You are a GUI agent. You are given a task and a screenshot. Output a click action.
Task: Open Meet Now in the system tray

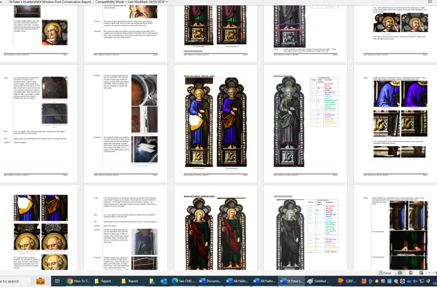(x=371, y=281)
